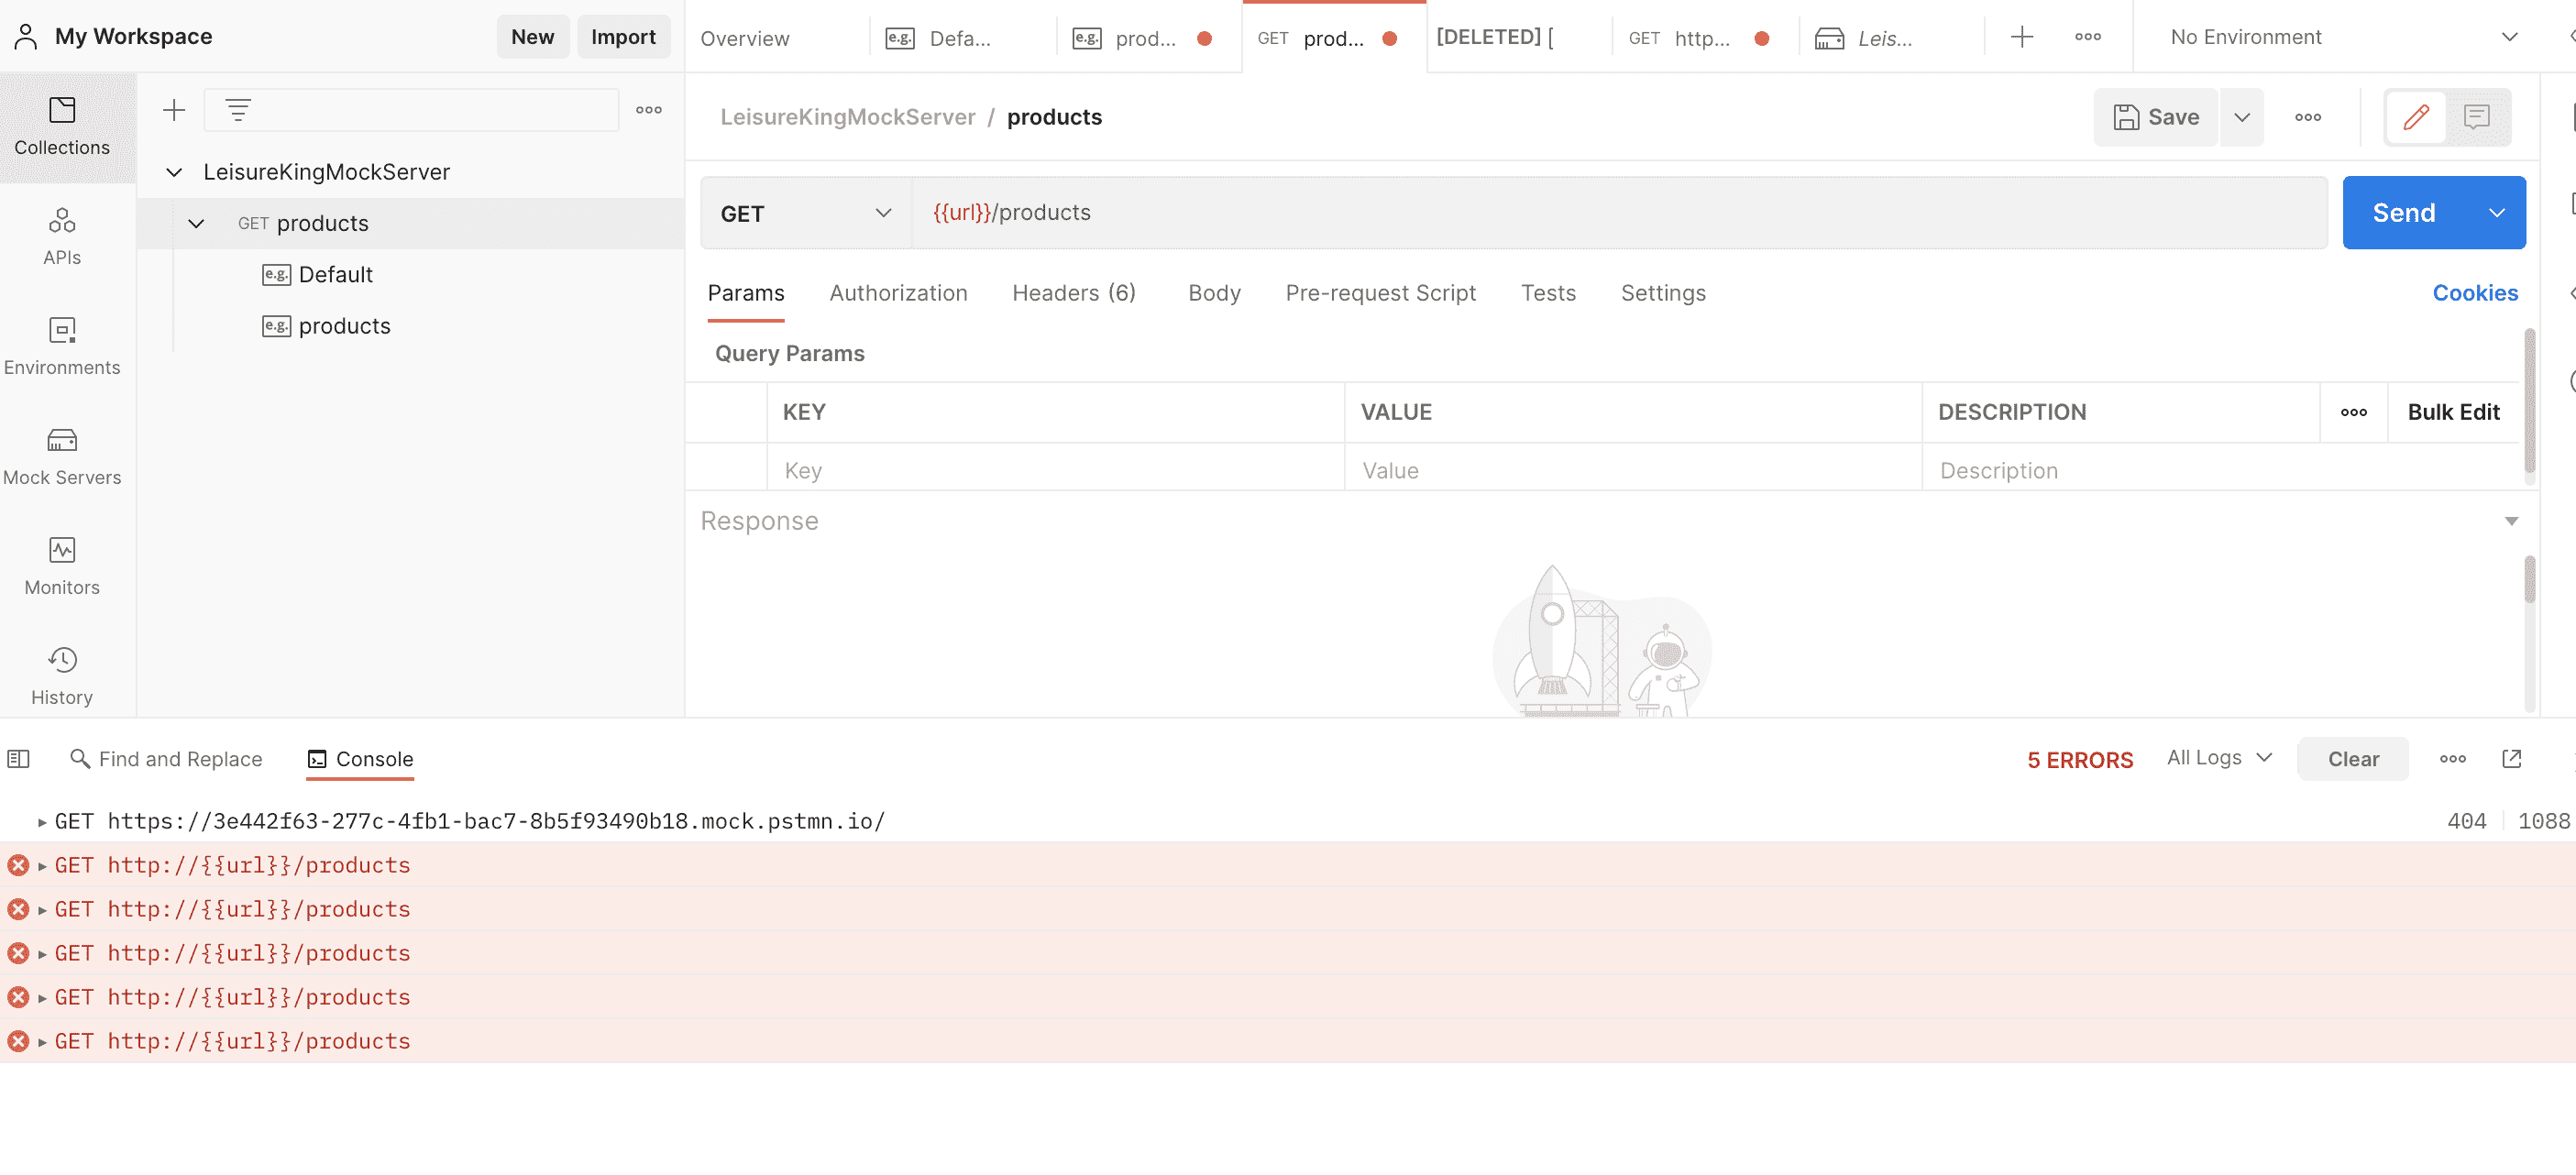Click the plus icon to create new collection
This screenshot has width=2576, height=1175.
pyautogui.click(x=174, y=110)
